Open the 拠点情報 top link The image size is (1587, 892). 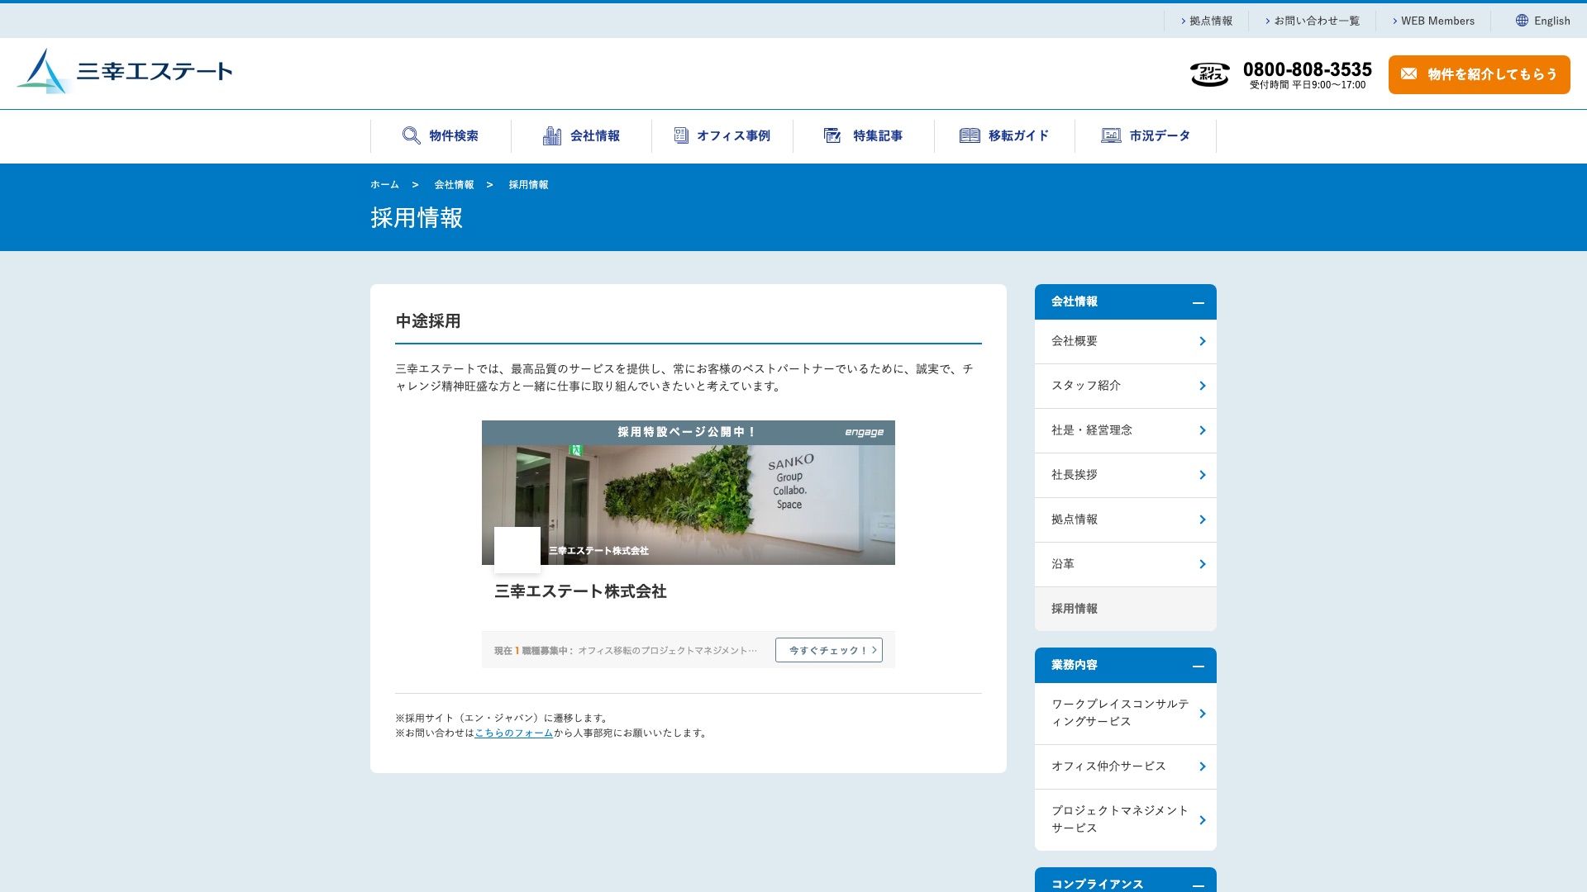pyautogui.click(x=1207, y=21)
